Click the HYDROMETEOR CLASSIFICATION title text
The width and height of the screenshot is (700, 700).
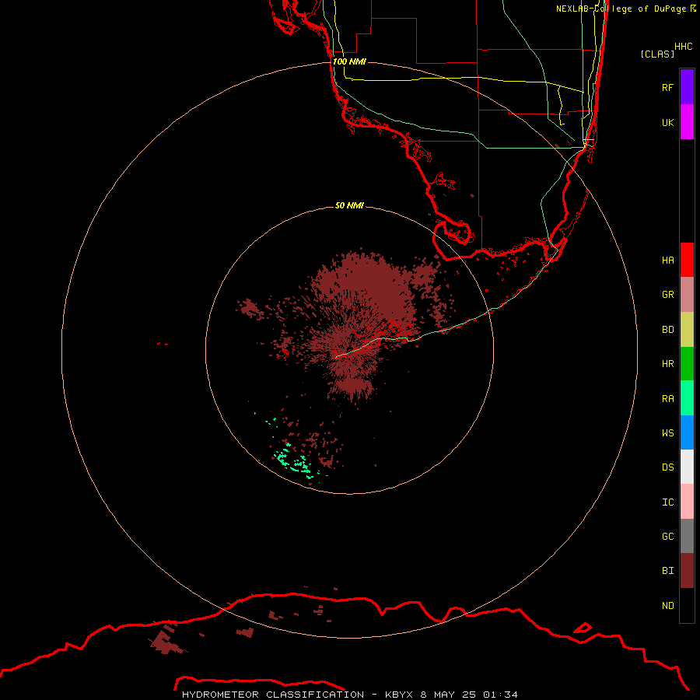pos(273,695)
